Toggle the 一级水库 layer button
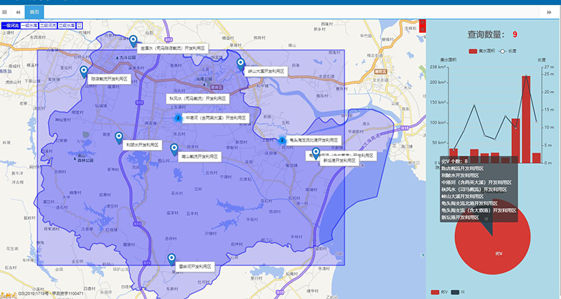The width and height of the screenshot is (561, 299). click(x=29, y=25)
